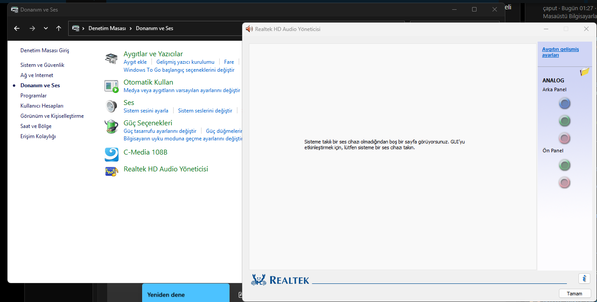
Task: Select Ağ ve Internet in sidebar
Action: coord(37,75)
